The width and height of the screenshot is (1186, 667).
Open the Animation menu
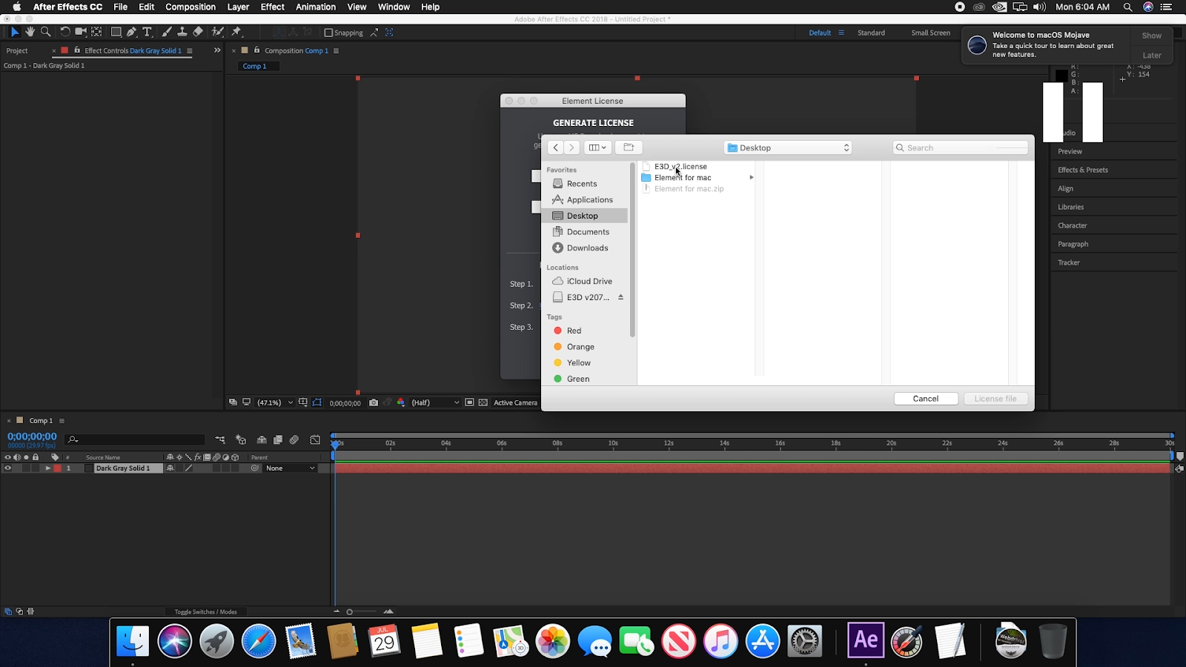coord(316,7)
